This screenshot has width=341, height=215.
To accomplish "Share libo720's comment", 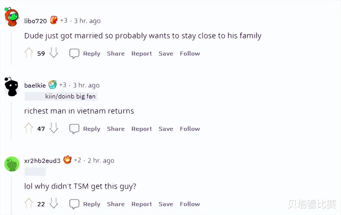I will tap(116, 54).
